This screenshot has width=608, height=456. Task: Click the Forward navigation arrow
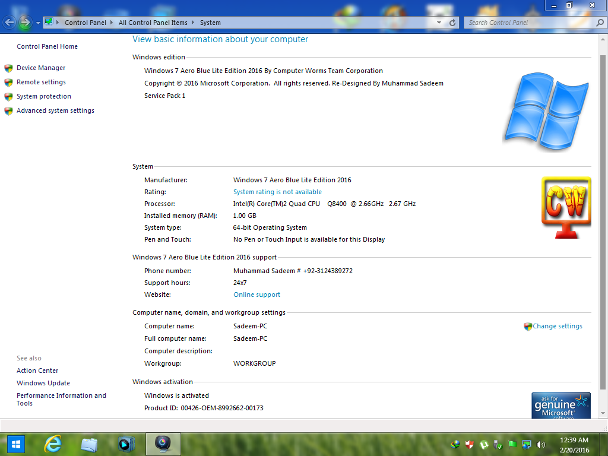(25, 23)
